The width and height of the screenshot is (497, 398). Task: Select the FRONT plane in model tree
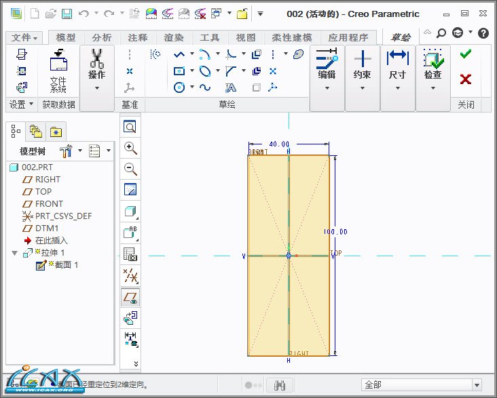[49, 203]
